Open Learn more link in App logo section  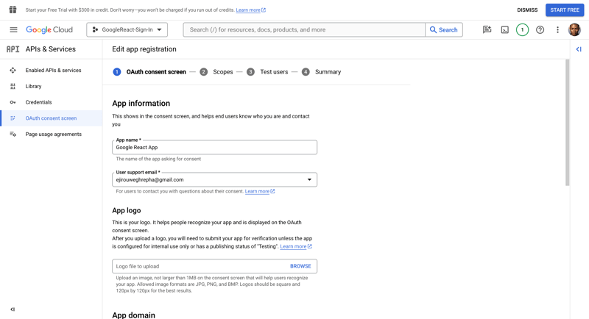(x=296, y=246)
